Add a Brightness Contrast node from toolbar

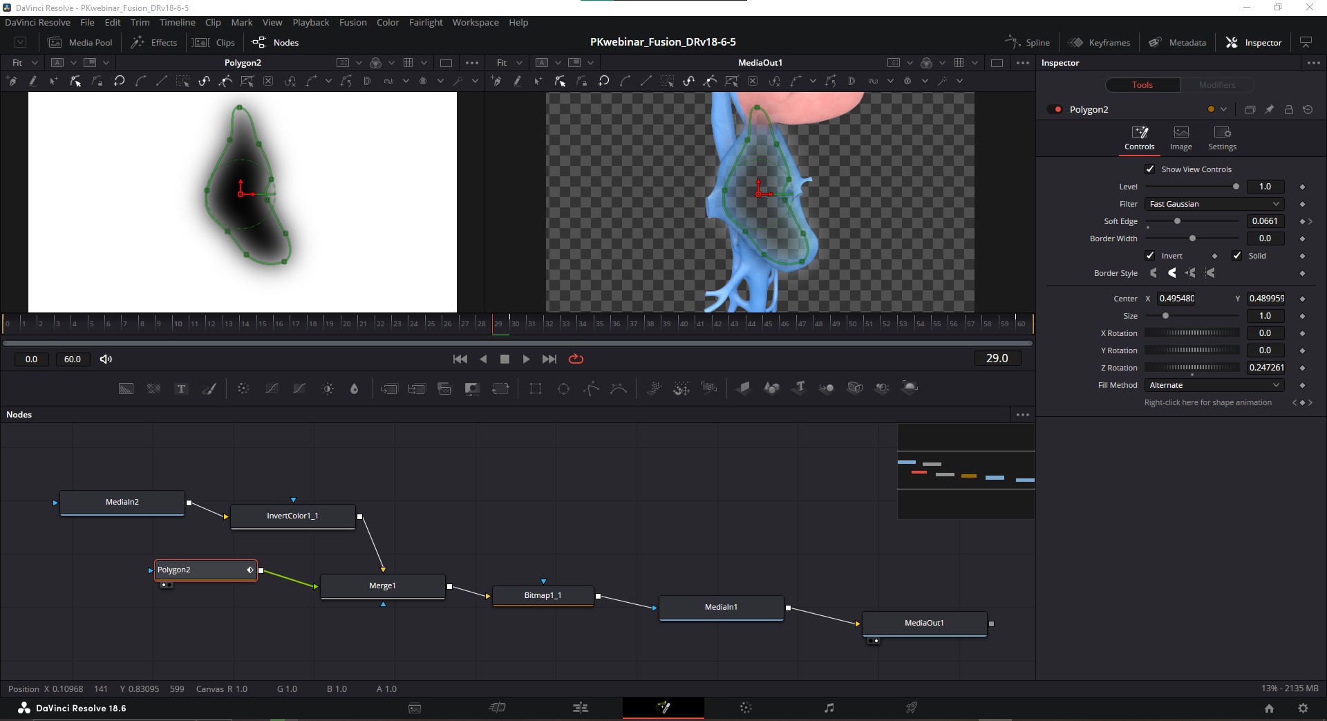[x=328, y=388]
